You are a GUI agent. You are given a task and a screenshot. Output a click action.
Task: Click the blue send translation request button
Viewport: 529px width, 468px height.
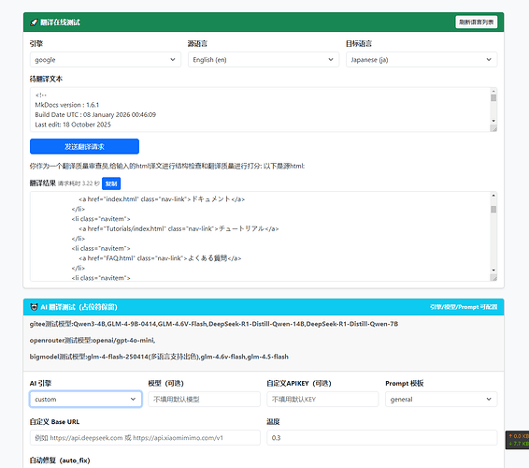coord(84,146)
